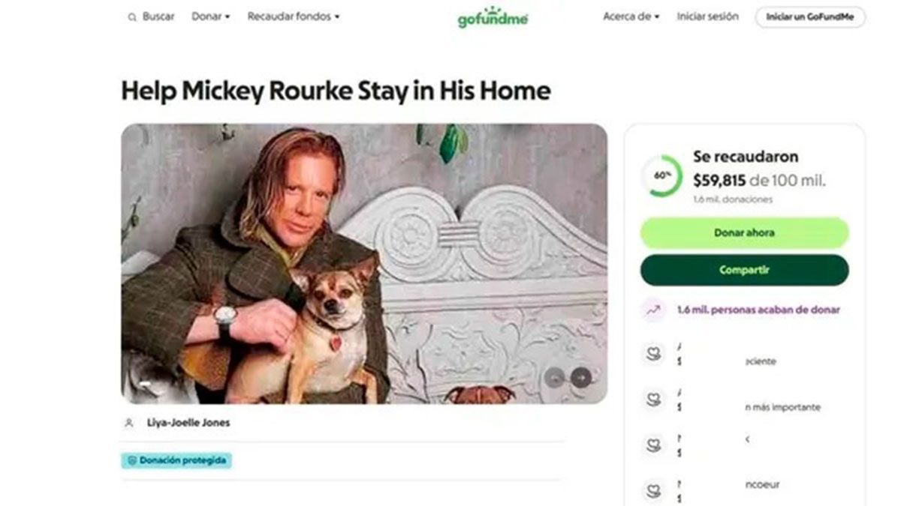Open the Acerca de dropdown
The height and width of the screenshot is (506, 901).
(631, 16)
